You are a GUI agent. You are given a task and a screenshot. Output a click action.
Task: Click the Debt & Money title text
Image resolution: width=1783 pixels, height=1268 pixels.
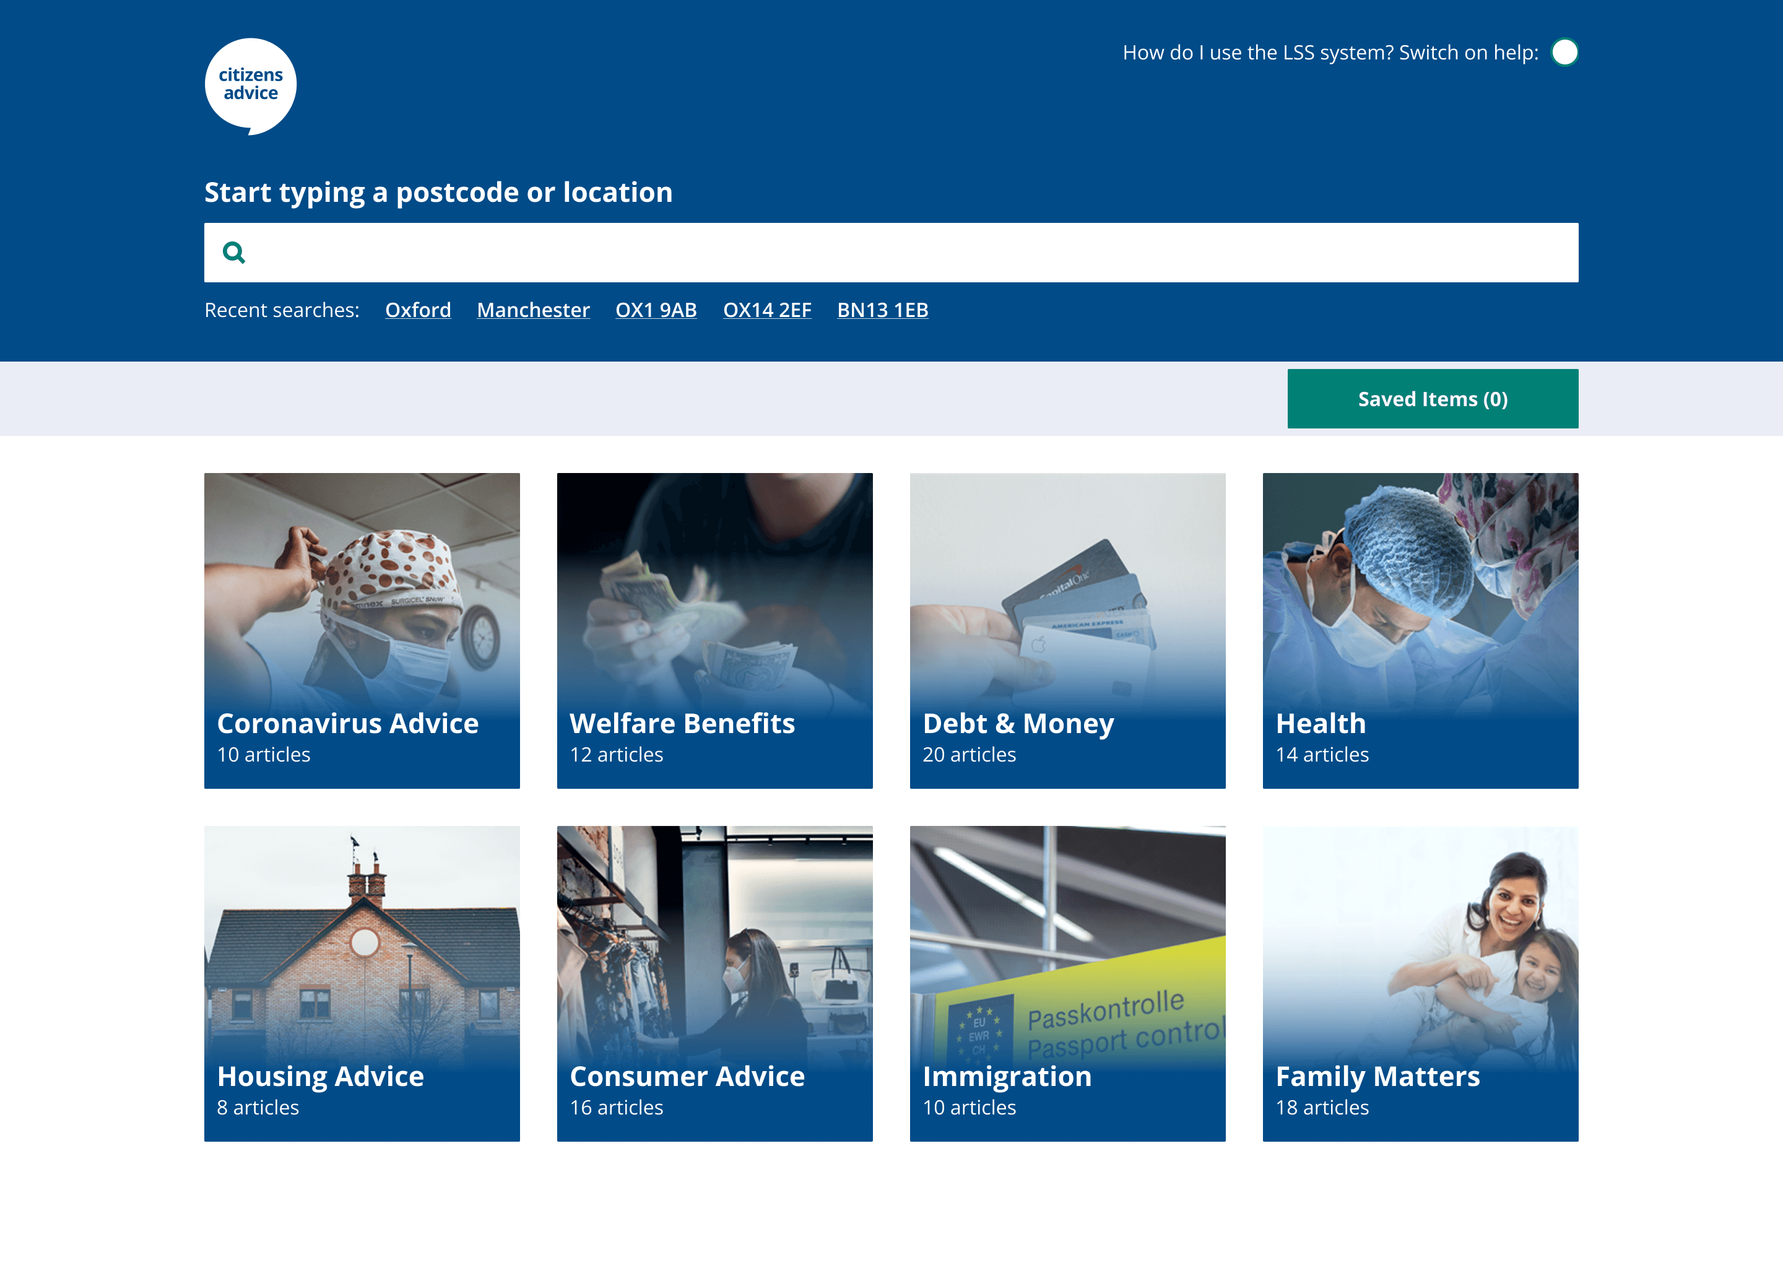coord(1018,724)
